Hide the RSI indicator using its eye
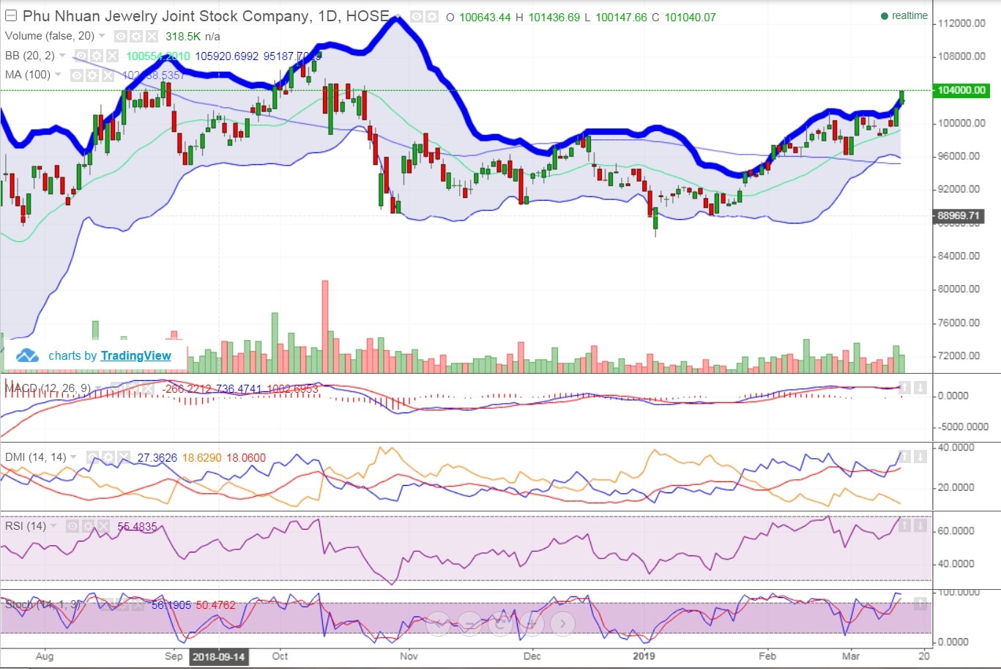 pos(72,527)
